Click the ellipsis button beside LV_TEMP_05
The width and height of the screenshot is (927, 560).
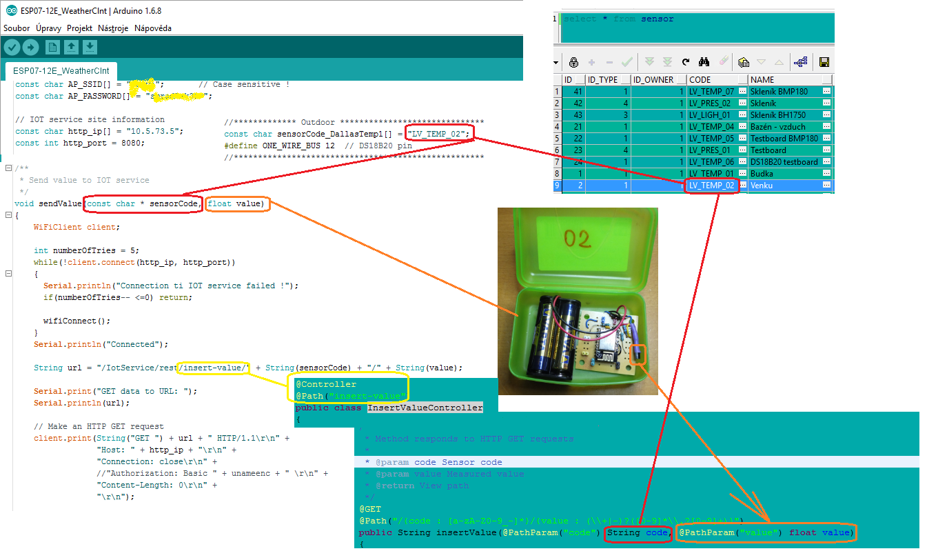click(742, 138)
